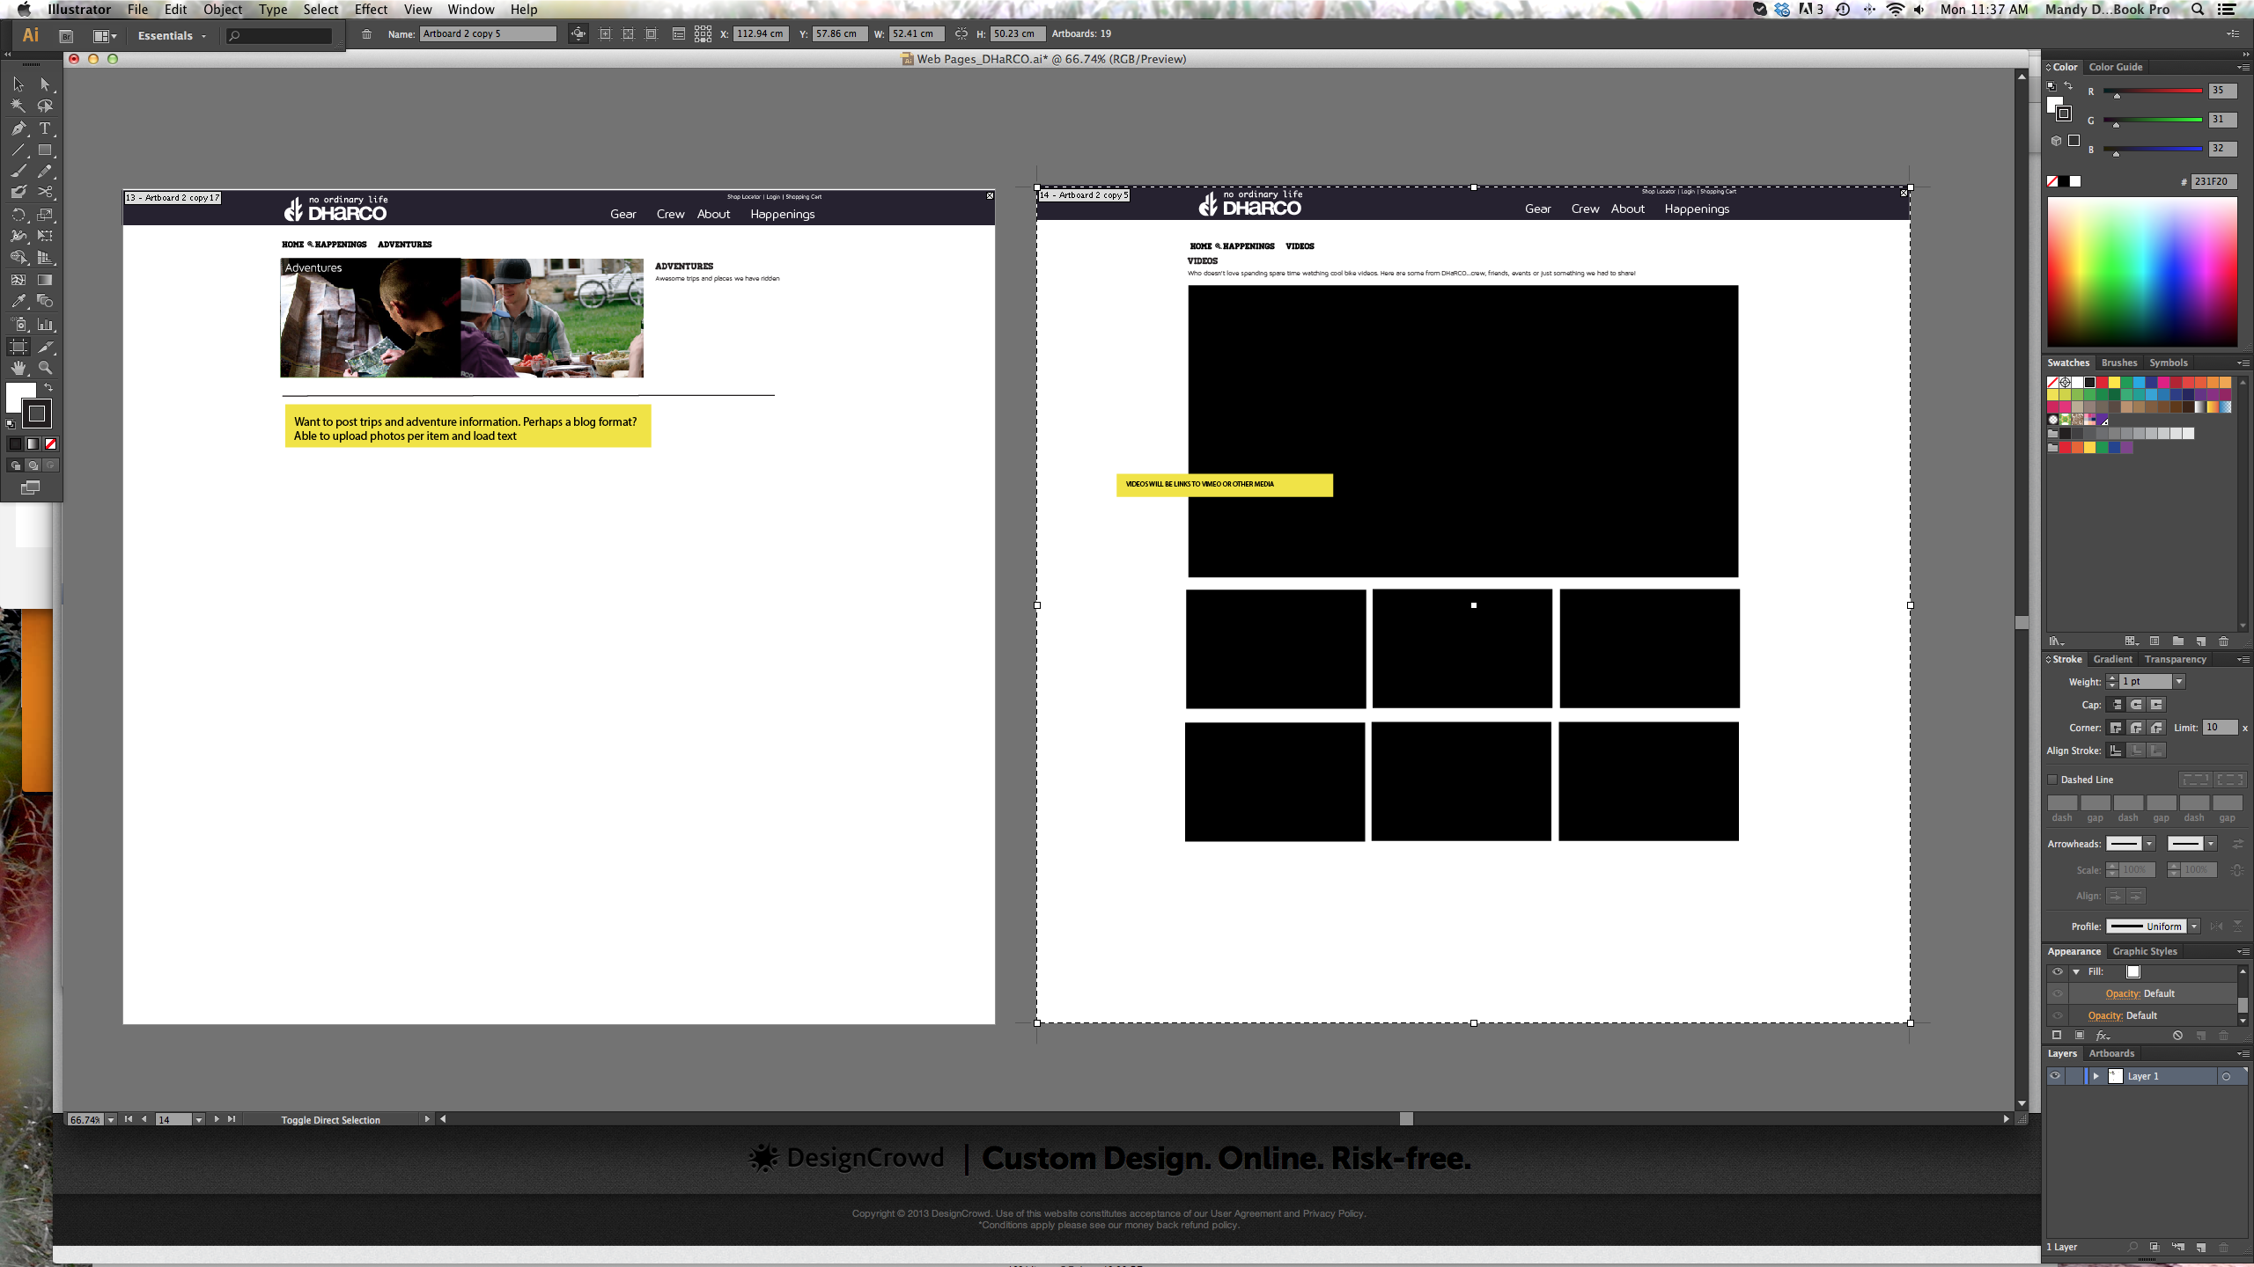The image size is (2254, 1267).
Task: Click the artboard Name input field
Action: [x=488, y=34]
